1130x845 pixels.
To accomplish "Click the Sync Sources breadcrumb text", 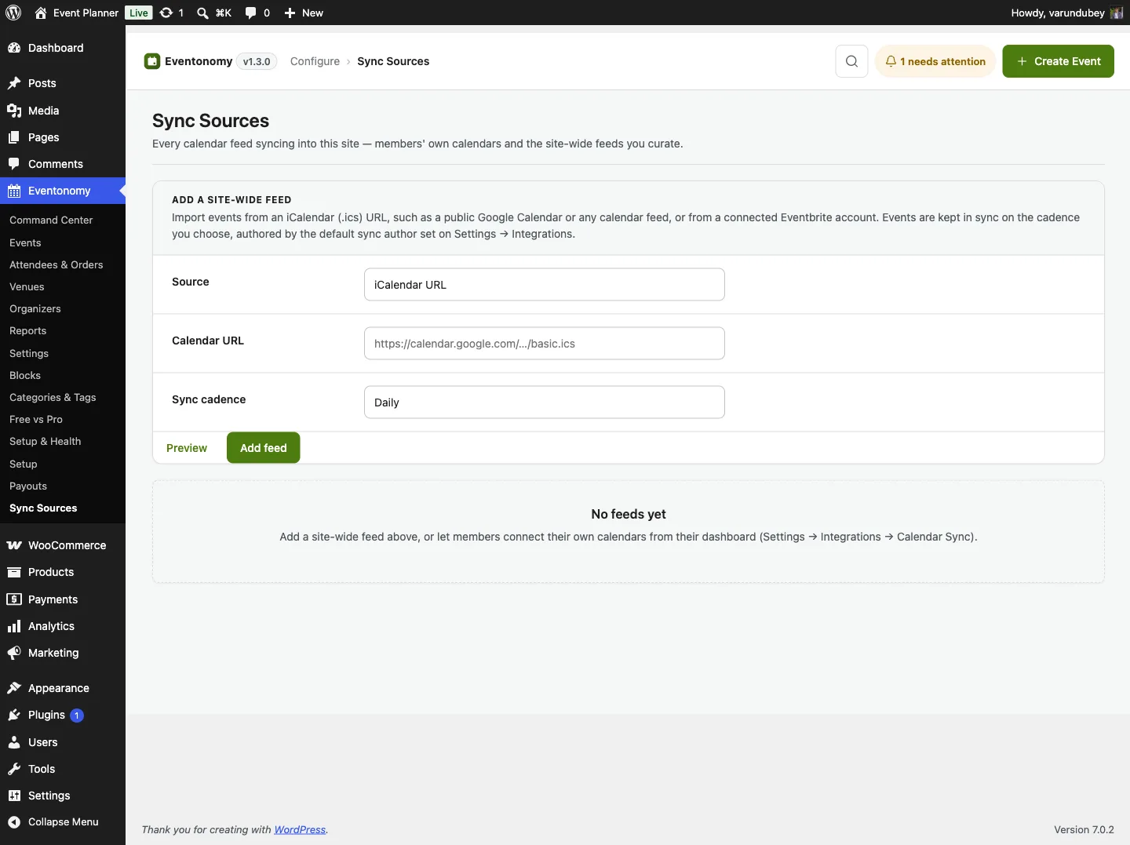I will (393, 61).
